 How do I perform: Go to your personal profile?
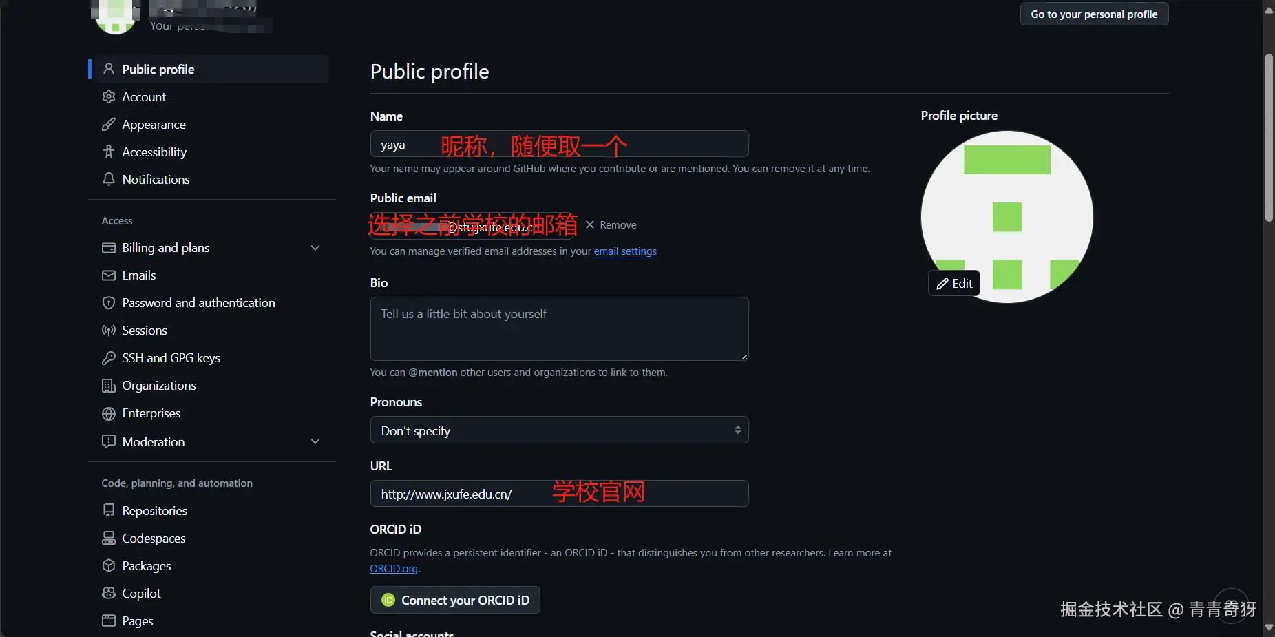1094,14
